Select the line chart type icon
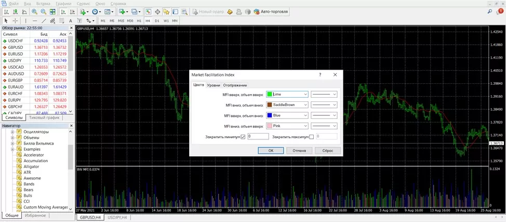Image resolution: width=506 pixels, height=222 pixels. tap(24, 12)
